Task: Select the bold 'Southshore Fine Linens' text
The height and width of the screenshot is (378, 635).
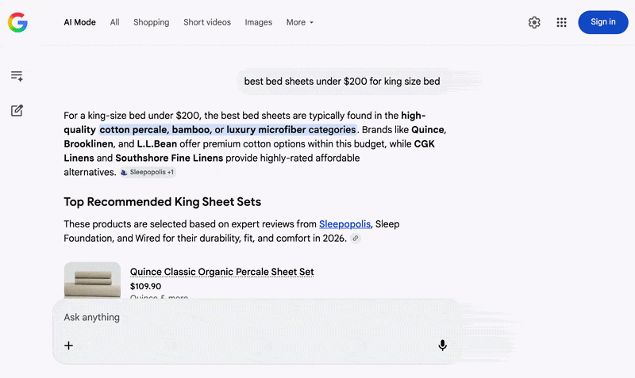Action: tap(169, 158)
